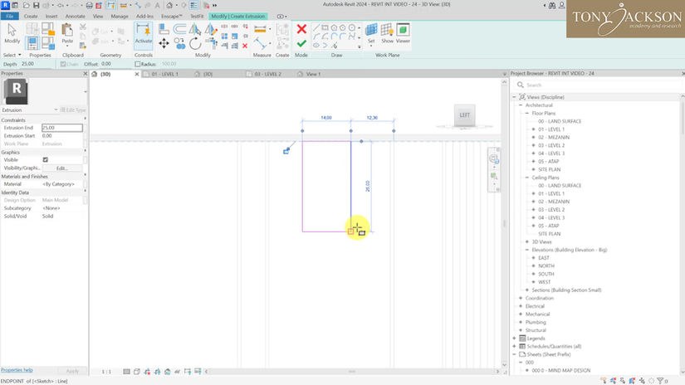Screen dimensions: 685x385
Task: Switch to the View 1 tab
Action: 313,74
